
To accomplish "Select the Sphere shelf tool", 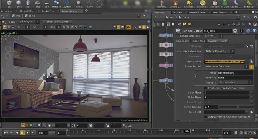I will coord(19,4).
